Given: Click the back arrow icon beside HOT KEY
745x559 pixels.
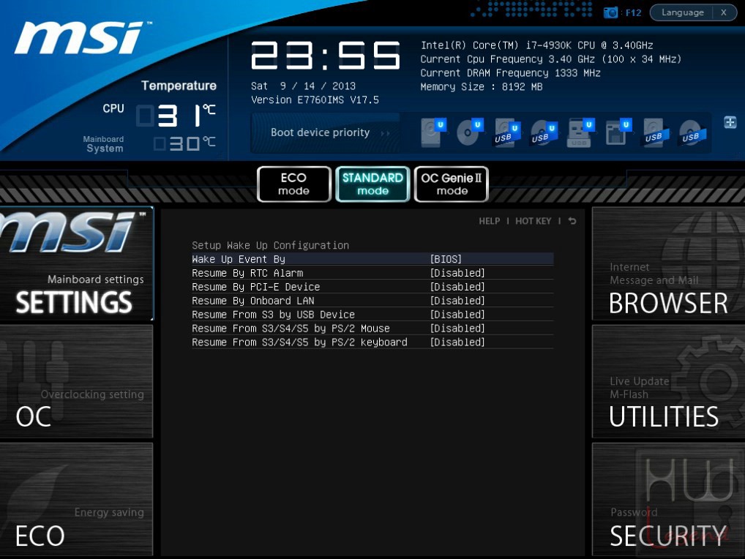Looking at the screenshot, I should click(x=572, y=221).
